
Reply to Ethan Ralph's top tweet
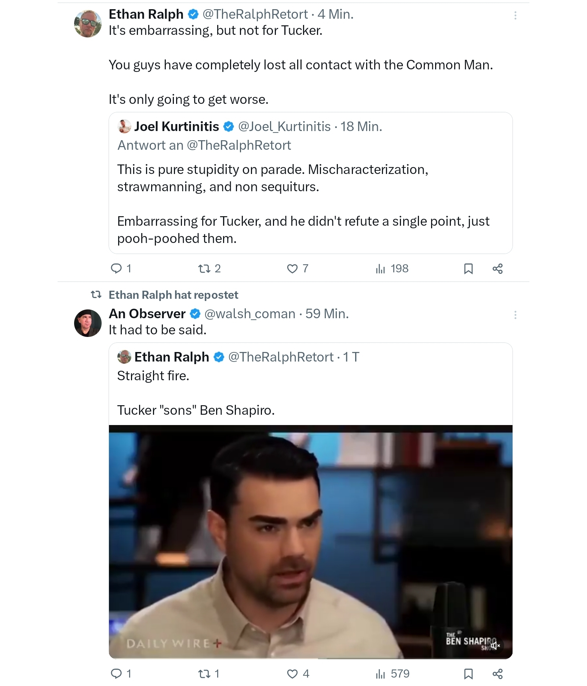click(x=116, y=269)
